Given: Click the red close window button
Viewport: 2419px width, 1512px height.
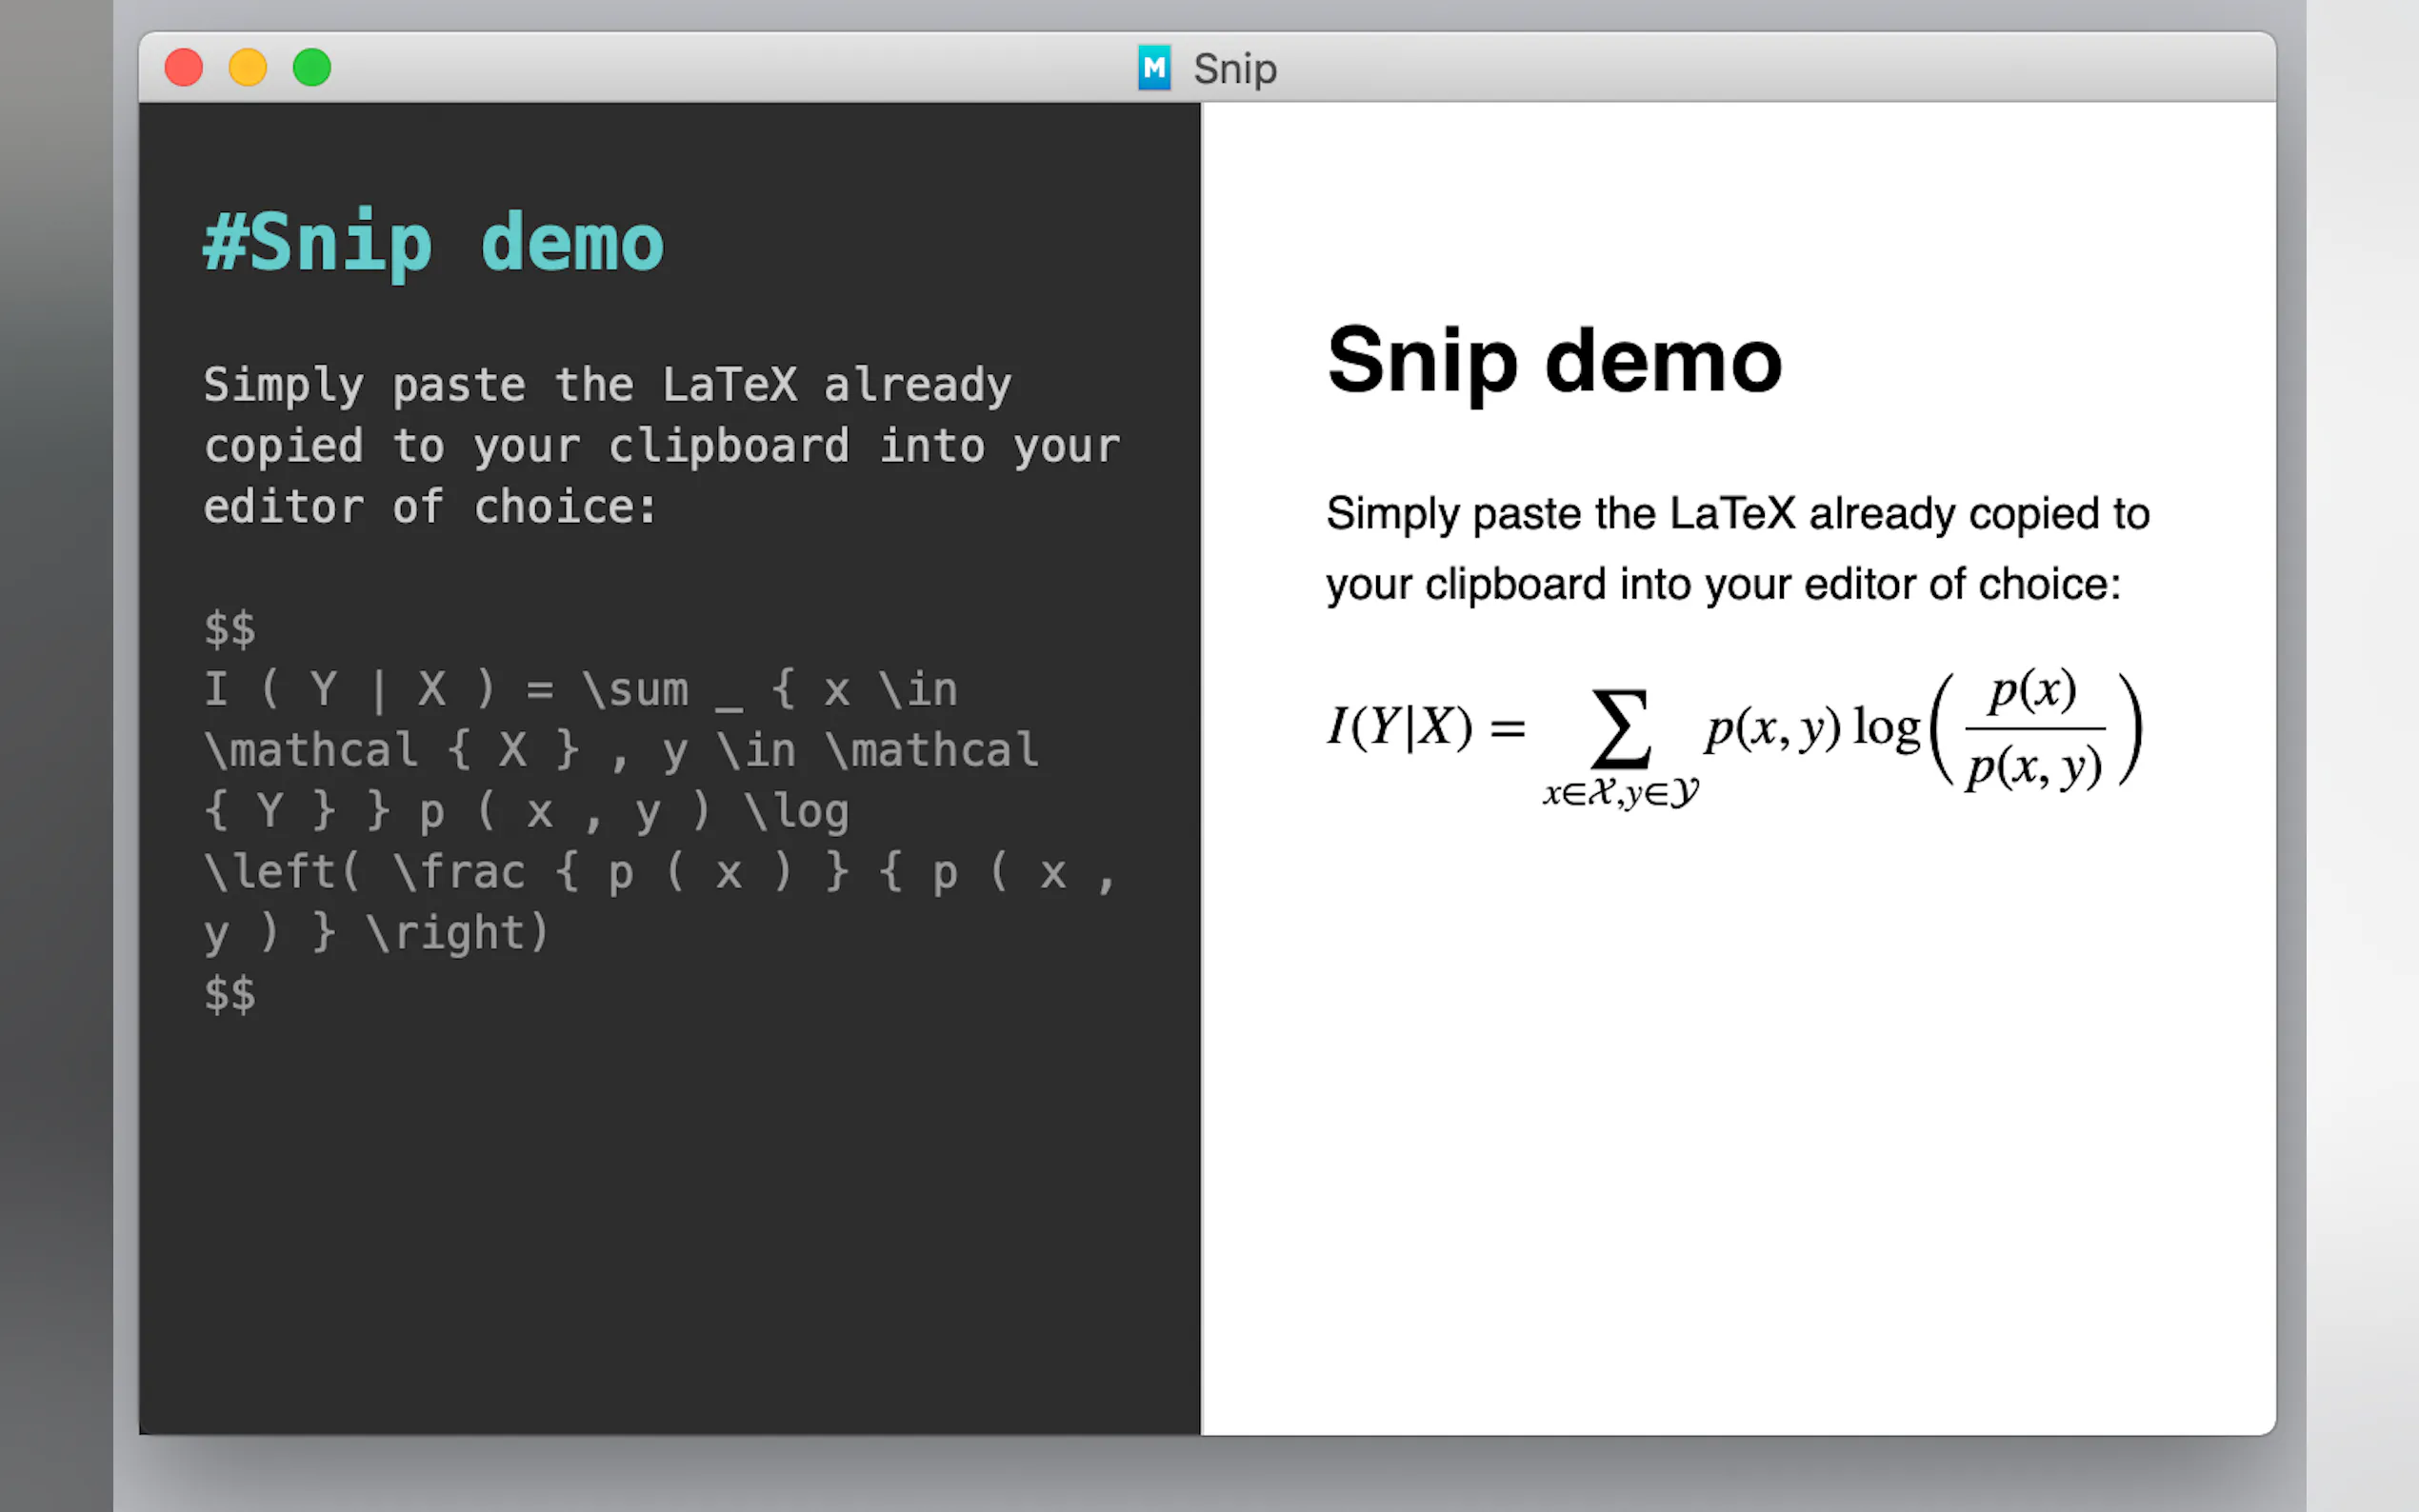Looking at the screenshot, I should pyautogui.click(x=184, y=68).
